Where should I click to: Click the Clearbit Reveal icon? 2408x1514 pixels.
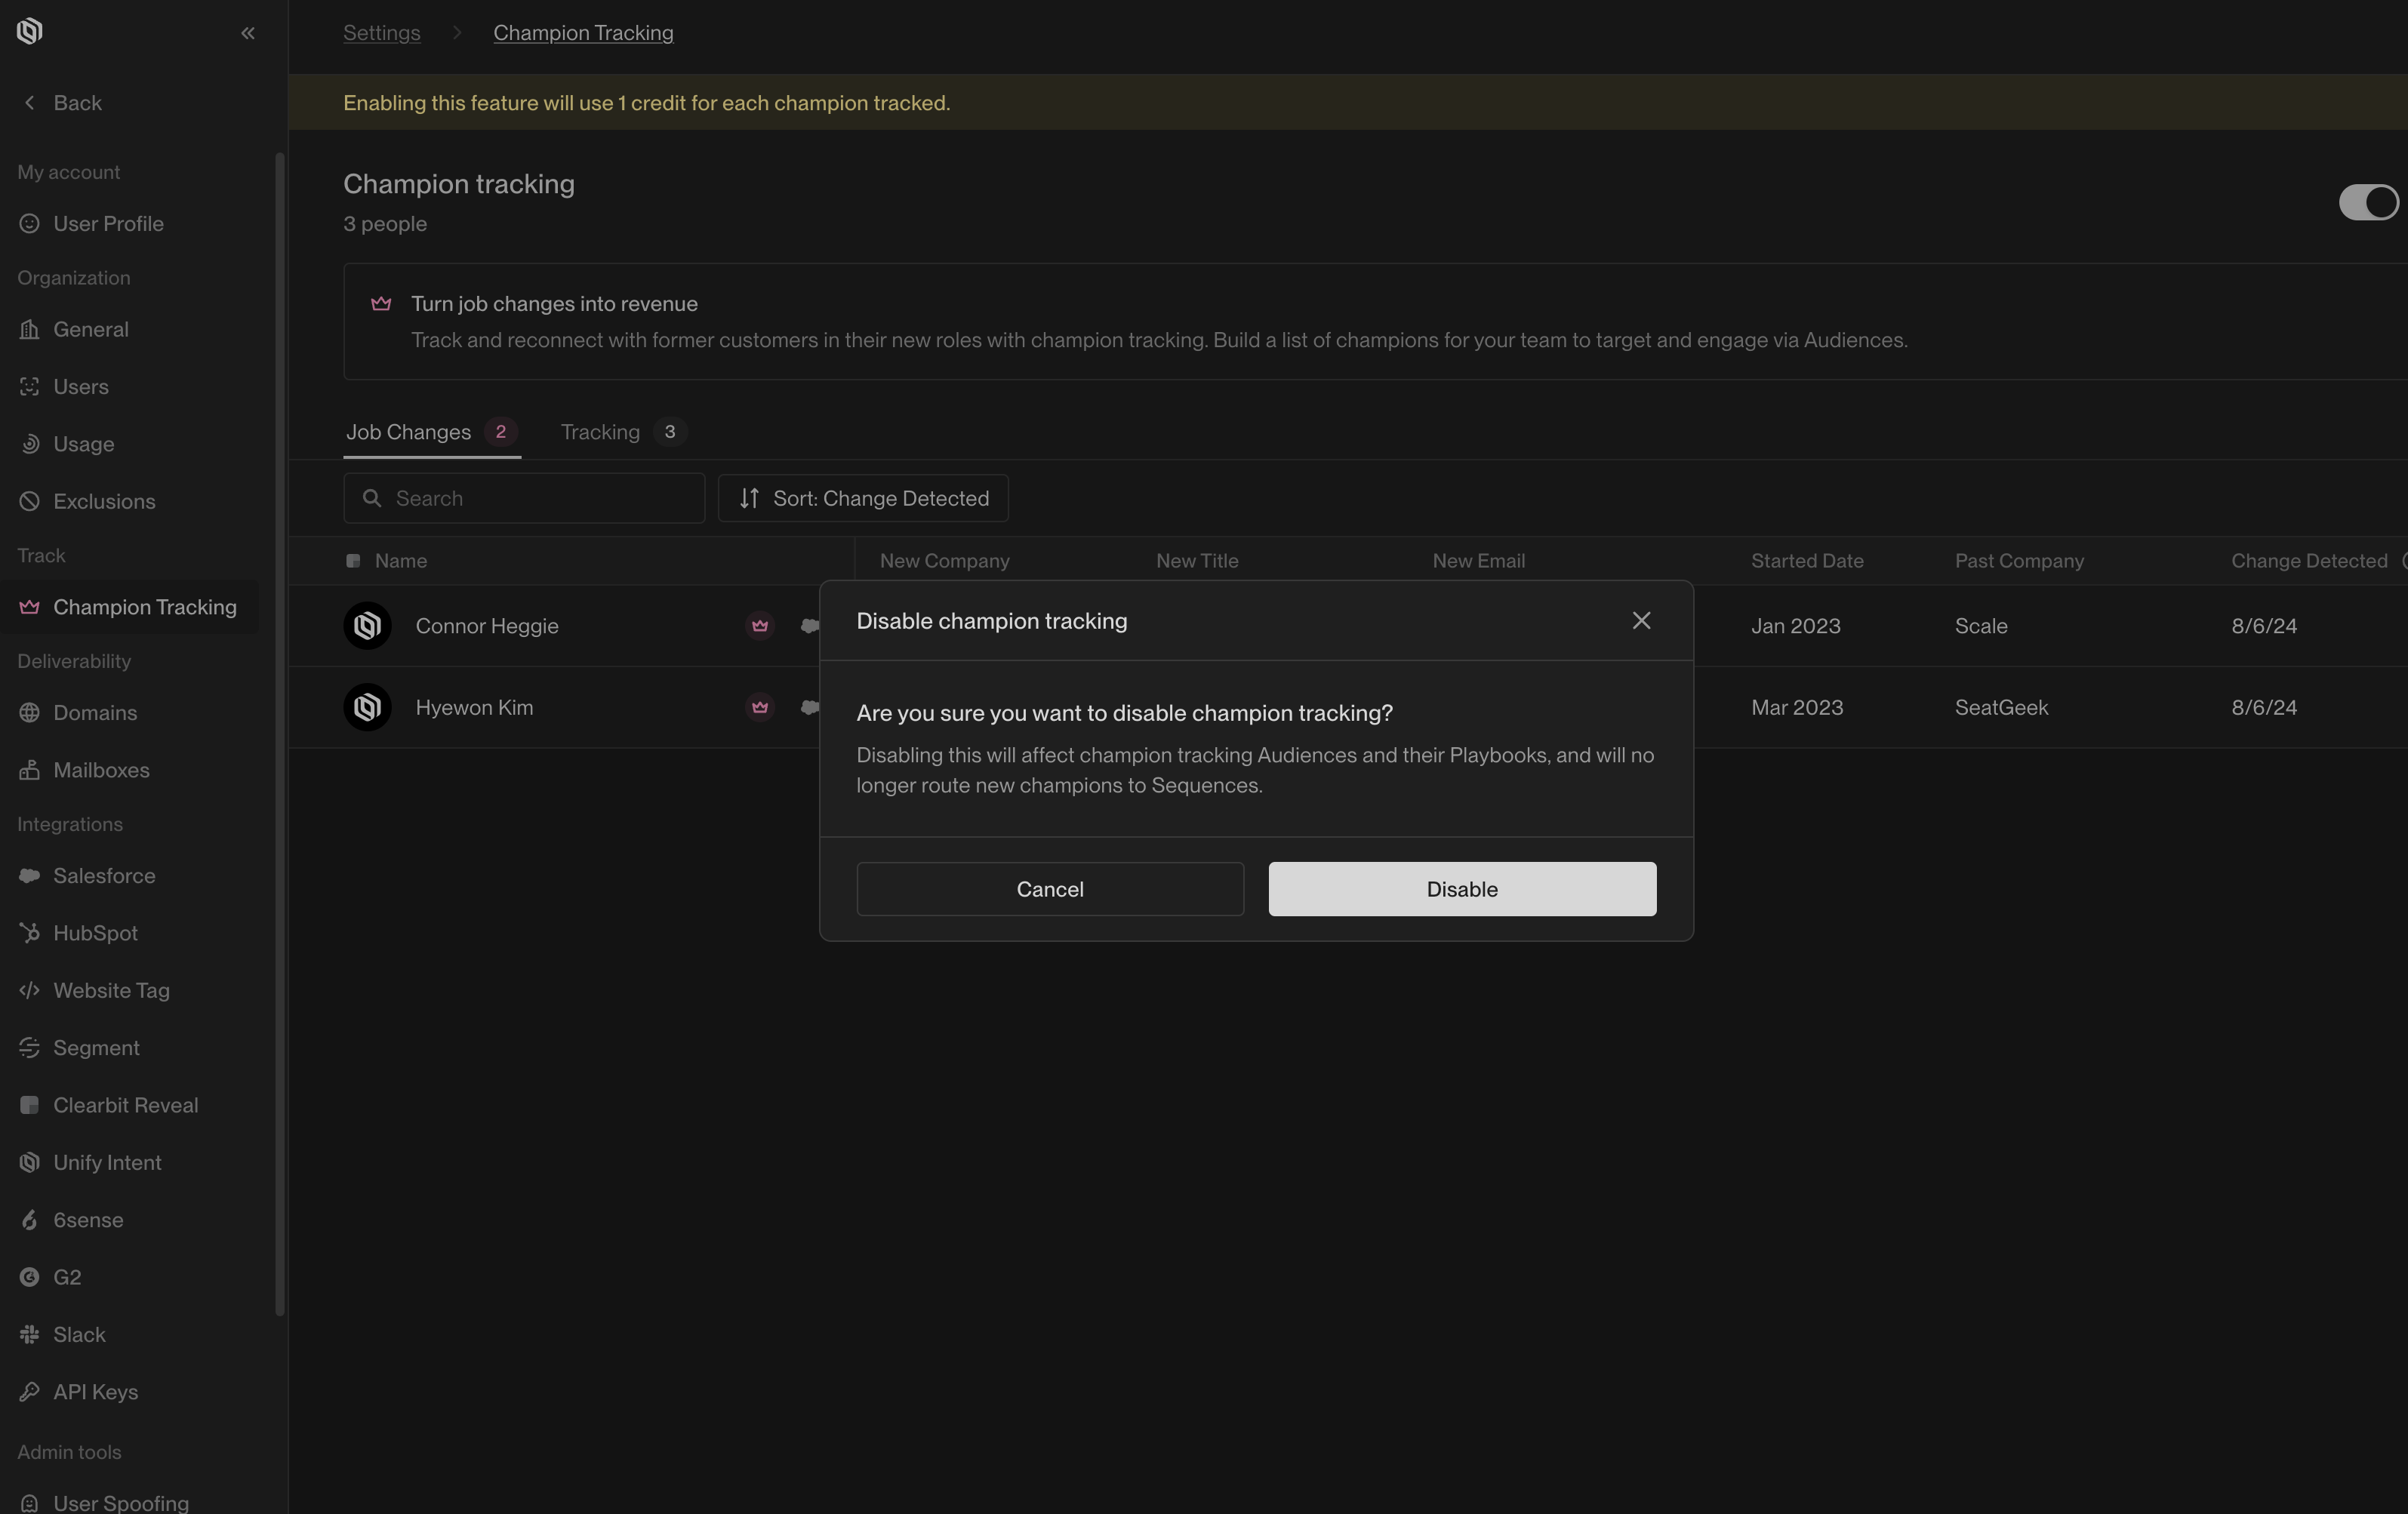tap(29, 1105)
